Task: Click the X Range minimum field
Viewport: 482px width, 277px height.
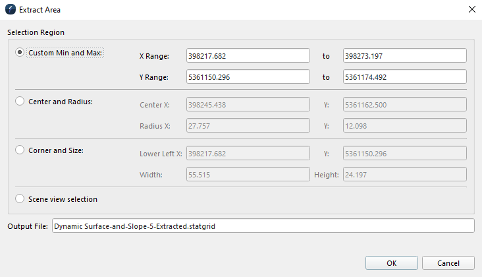Action: (248, 56)
